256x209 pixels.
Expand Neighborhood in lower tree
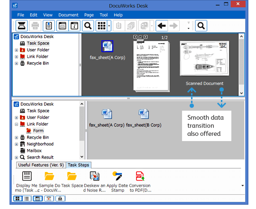(x=16, y=144)
